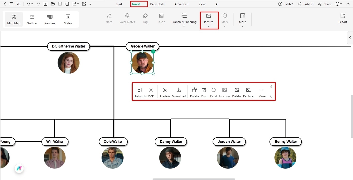This screenshot has width=353, height=180.
Task: Click the Publish button
Action: point(305,4)
